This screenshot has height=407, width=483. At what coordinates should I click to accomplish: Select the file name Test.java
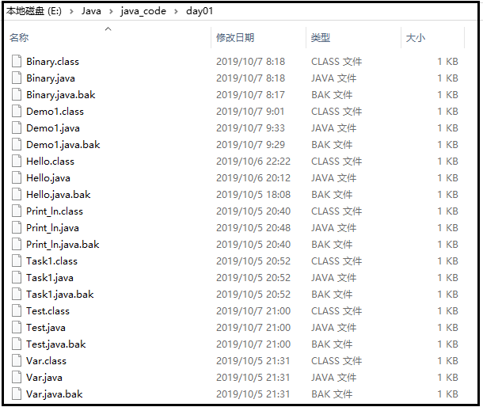[x=46, y=328]
